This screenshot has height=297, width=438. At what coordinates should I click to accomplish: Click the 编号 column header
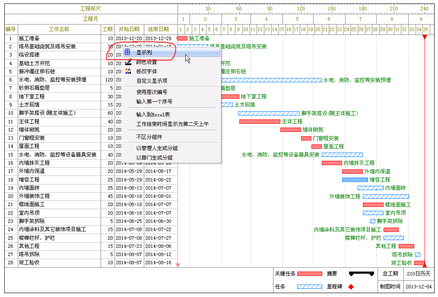(x=11, y=29)
